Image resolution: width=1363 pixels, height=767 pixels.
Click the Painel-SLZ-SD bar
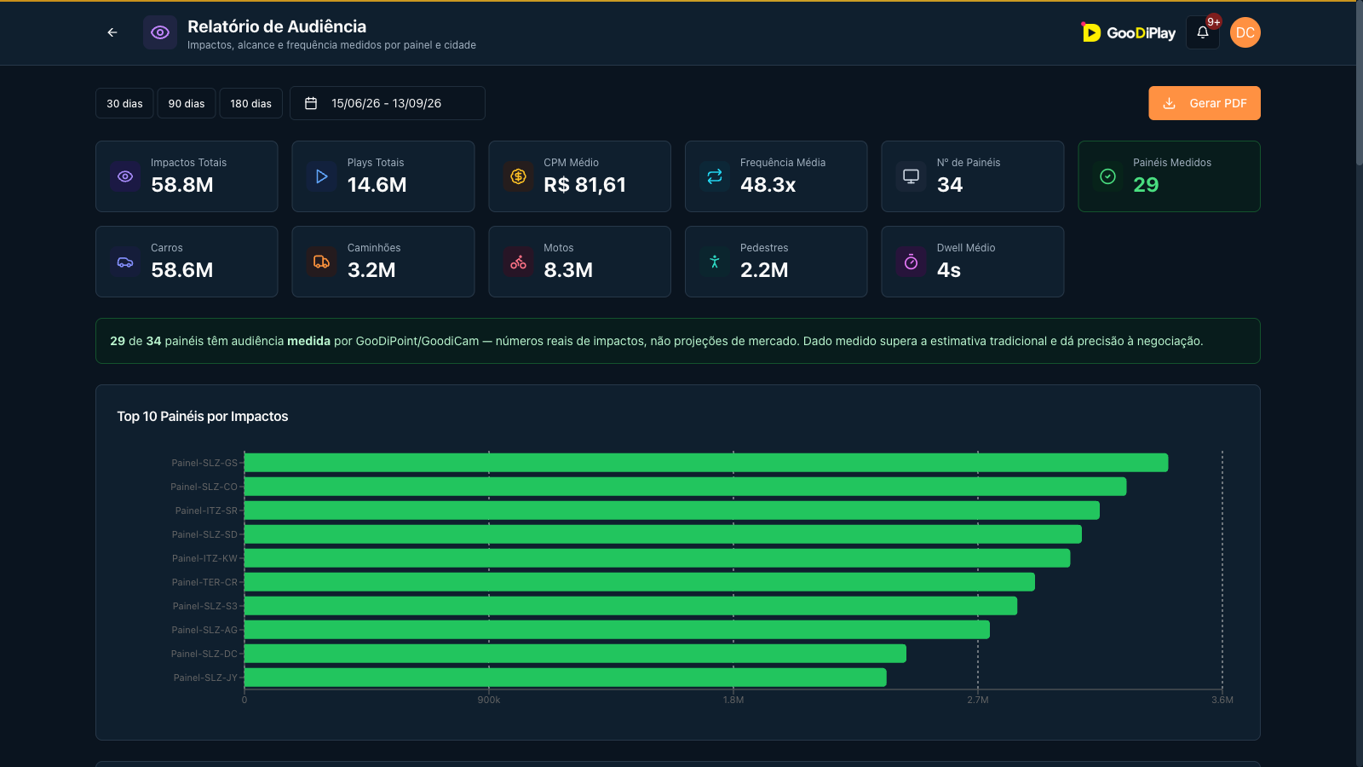point(663,534)
